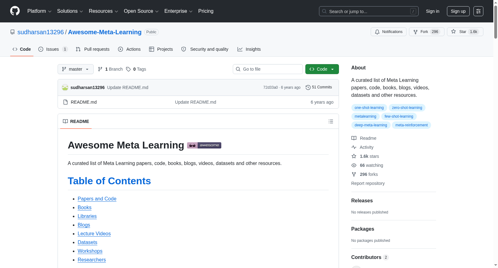Jump to the Datasets section
This screenshot has height=268, width=498.
pos(87,242)
